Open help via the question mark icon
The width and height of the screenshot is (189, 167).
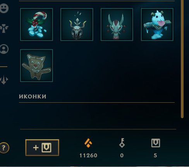[4, 148]
